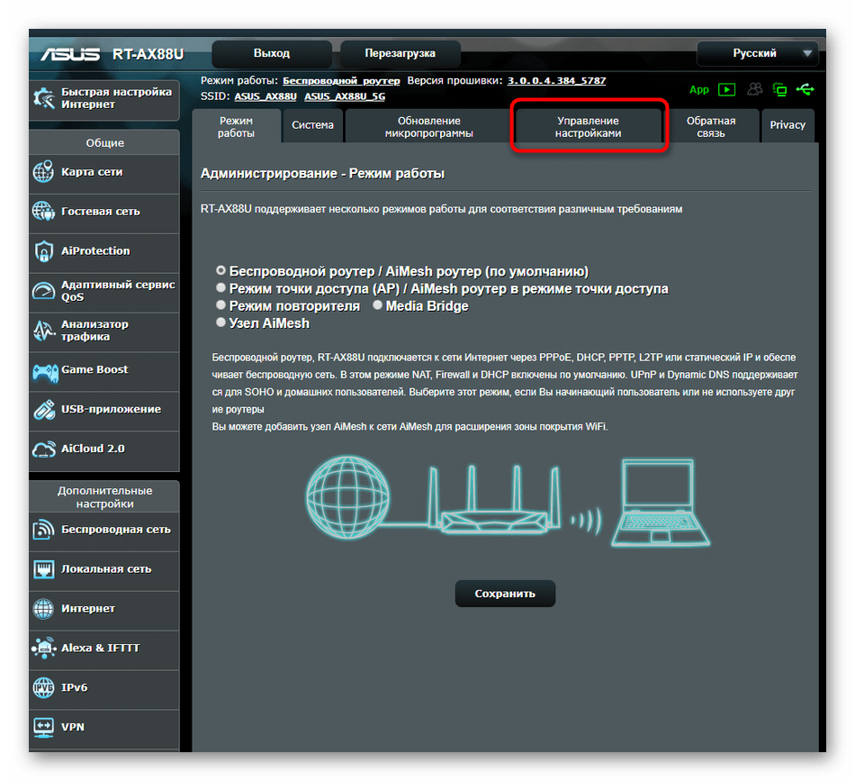The width and height of the screenshot is (855, 781).
Task: Click the Администрирование - Режим работы heading
Action: (x=322, y=174)
